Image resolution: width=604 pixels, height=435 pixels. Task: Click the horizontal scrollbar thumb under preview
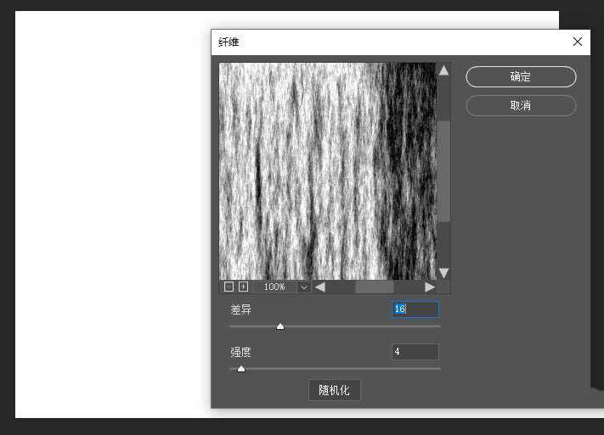point(375,287)
